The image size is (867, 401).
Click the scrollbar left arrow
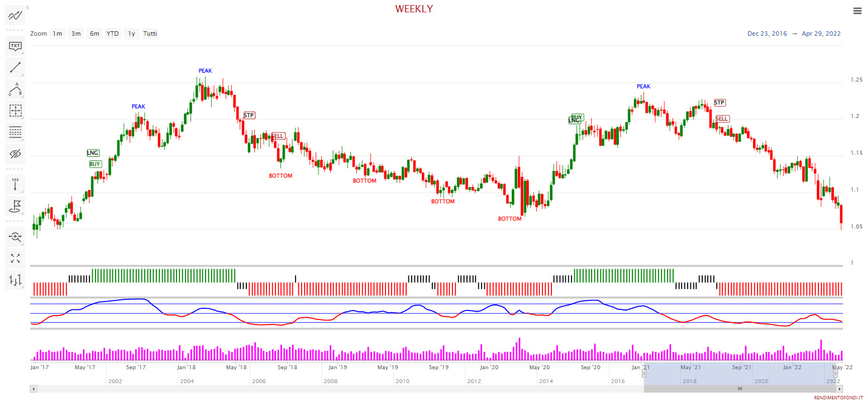[x=34, y=388]
